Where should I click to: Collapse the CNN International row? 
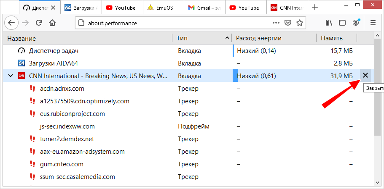click(x=11, y=76)
